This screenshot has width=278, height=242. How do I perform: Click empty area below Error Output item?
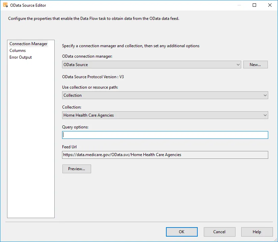pos(31,135)
